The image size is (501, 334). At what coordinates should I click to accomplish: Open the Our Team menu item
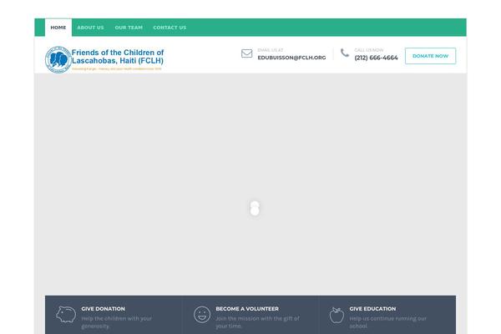pyautogui.click(x=129, y=28)
